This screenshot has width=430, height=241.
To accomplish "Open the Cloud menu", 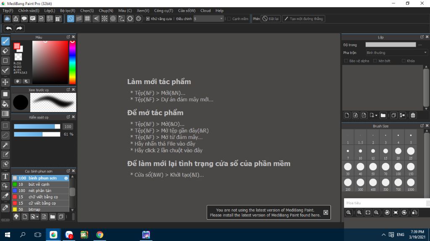I will (x=205, y=10).
